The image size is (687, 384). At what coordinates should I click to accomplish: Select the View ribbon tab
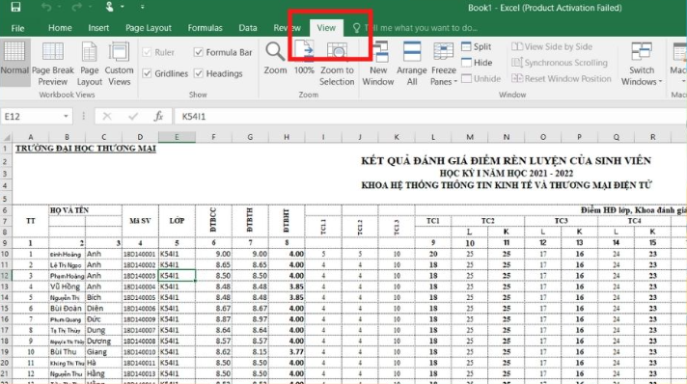tap(326, 28)
